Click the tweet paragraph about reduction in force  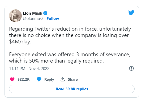click(70, 35)
